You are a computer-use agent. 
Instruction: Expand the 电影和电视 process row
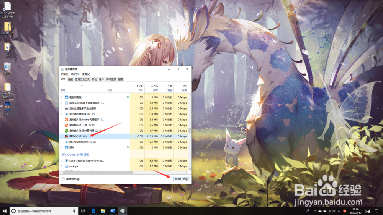click(x=62, y=97)
